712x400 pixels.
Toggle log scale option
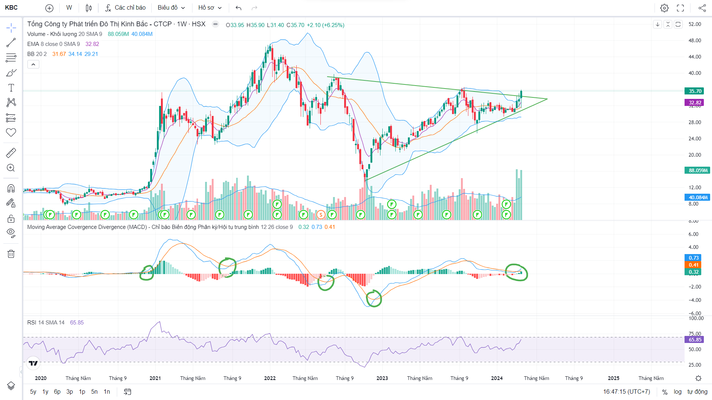click(x=678, y=391)
